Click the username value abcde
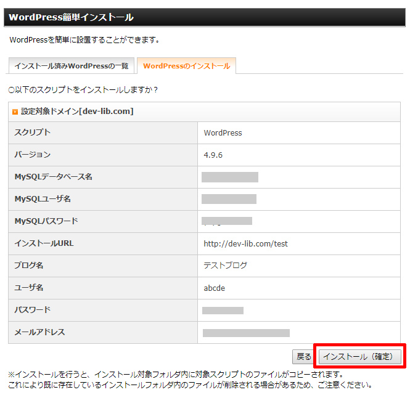Viewport: 410px width, 395px height. 214,288
